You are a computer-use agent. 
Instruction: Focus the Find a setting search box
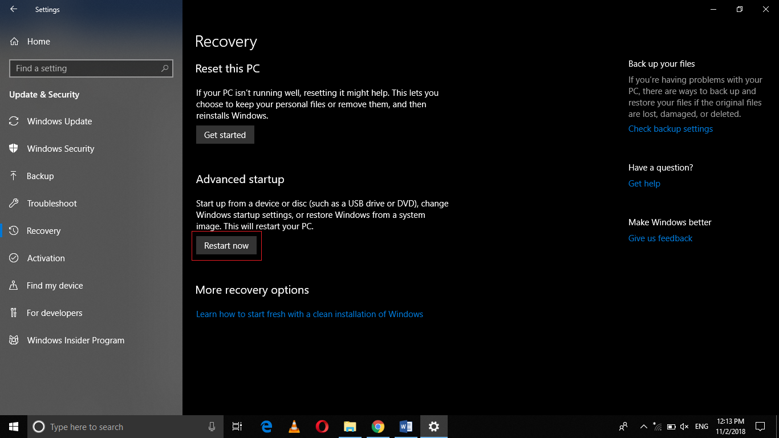(x=91, y=68)
